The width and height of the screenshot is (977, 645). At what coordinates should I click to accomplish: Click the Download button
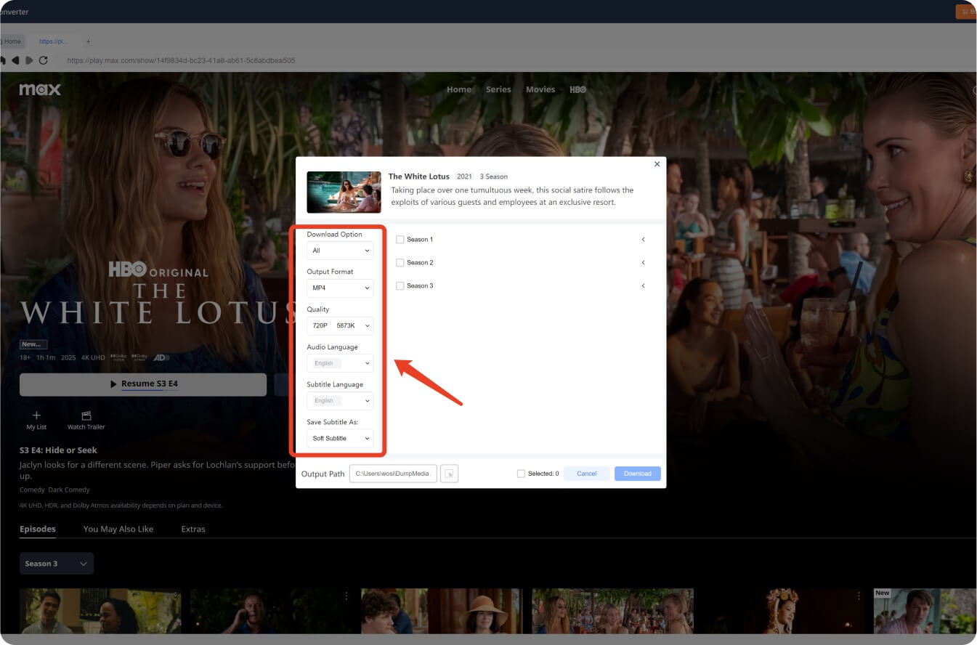[x=638, y=474]
